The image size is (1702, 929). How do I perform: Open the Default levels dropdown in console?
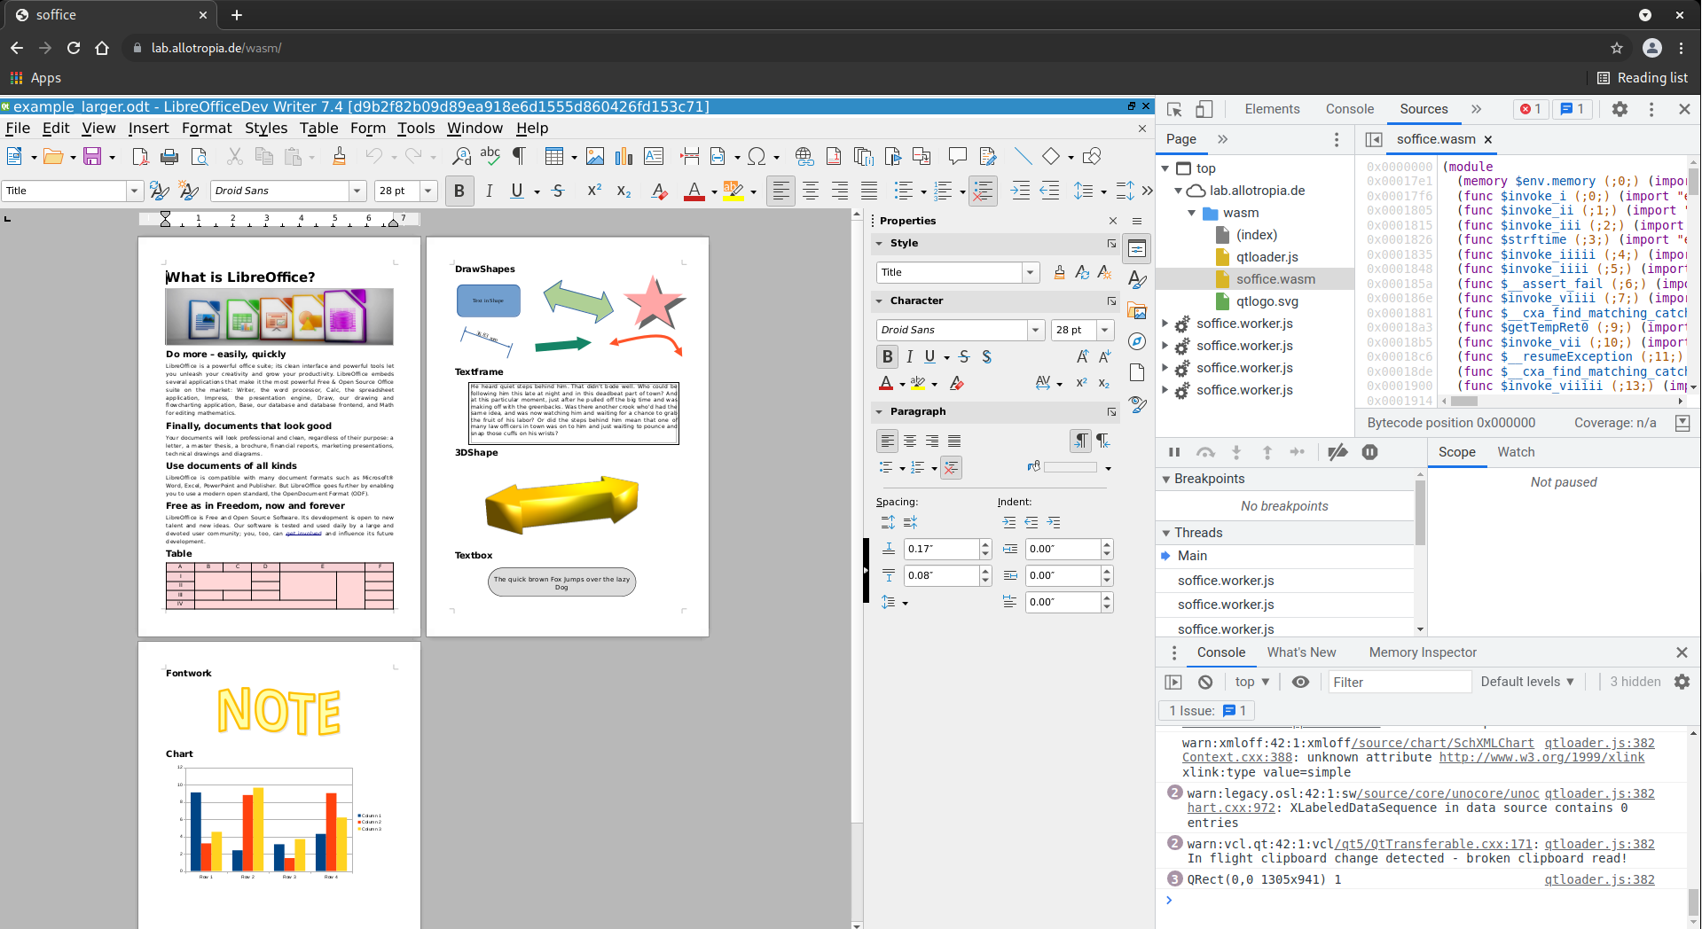pyautogui.click(x=1527, y=682)
